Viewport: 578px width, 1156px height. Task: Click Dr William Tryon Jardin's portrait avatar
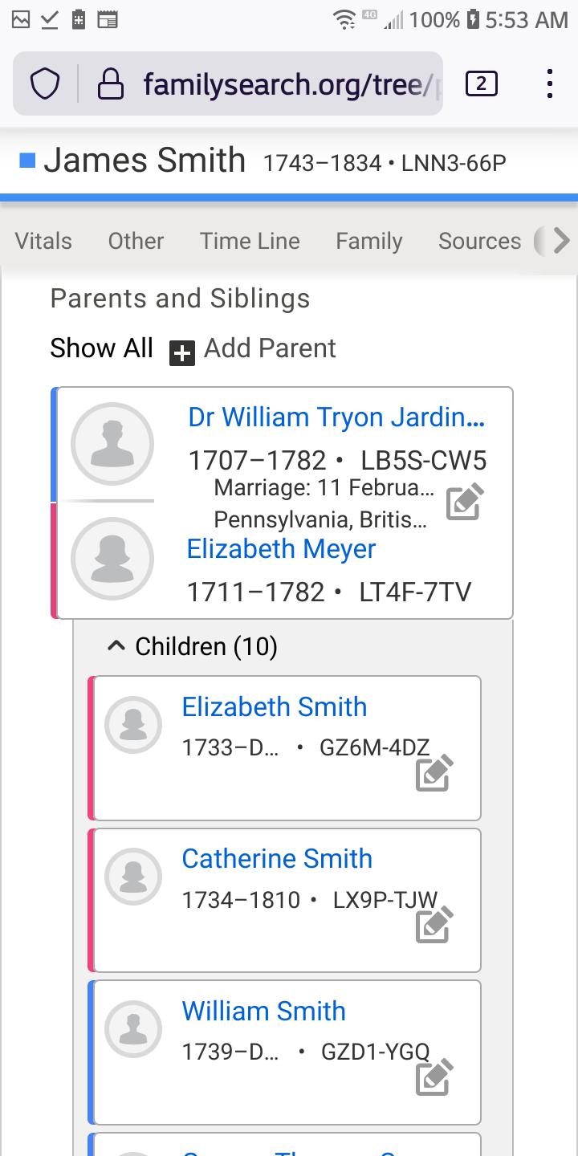(x=112, y=444)
